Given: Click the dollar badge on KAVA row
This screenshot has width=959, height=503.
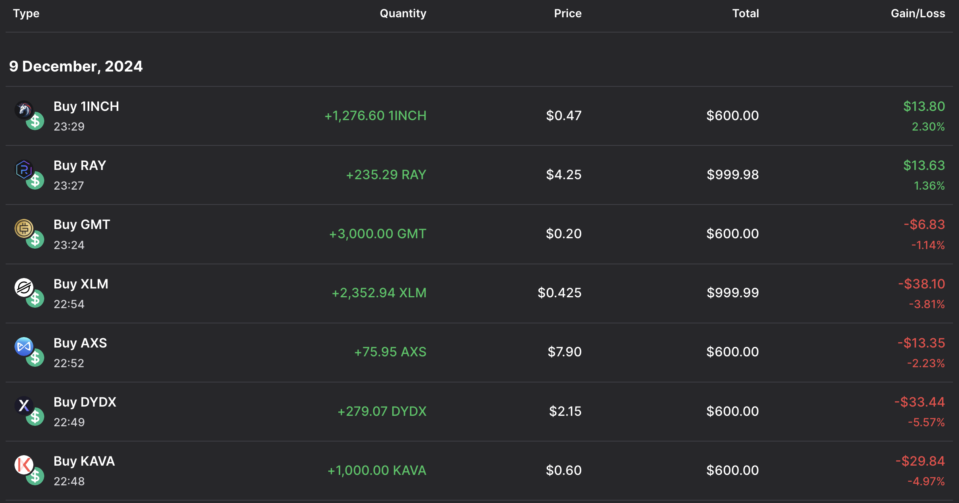Looking at the screenshot, I should point(35,476).
